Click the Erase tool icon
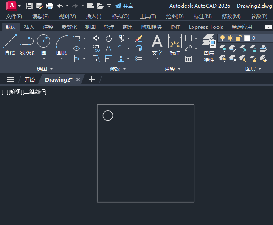273x225 pixels. point(138,38)
